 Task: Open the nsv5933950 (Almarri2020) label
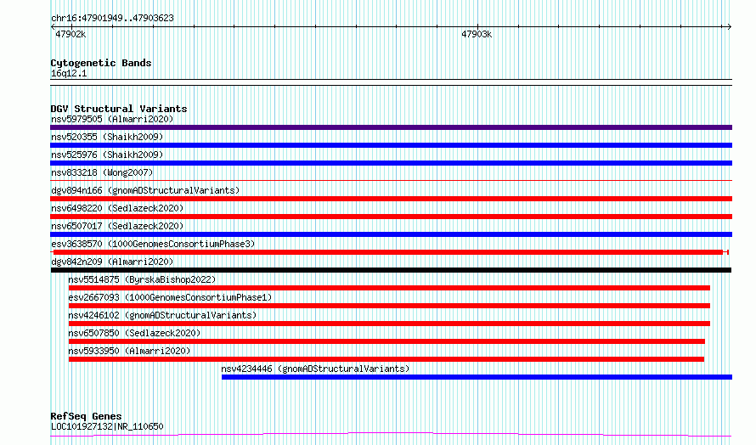(129, 351)
